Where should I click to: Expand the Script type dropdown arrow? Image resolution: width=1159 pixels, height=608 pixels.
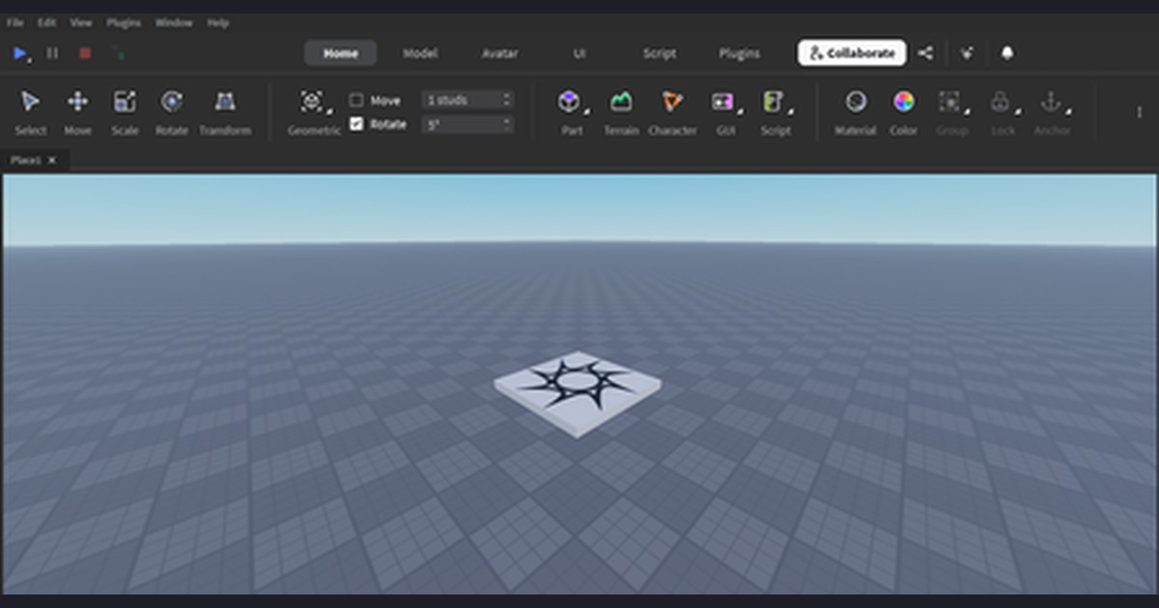point(789,111)
